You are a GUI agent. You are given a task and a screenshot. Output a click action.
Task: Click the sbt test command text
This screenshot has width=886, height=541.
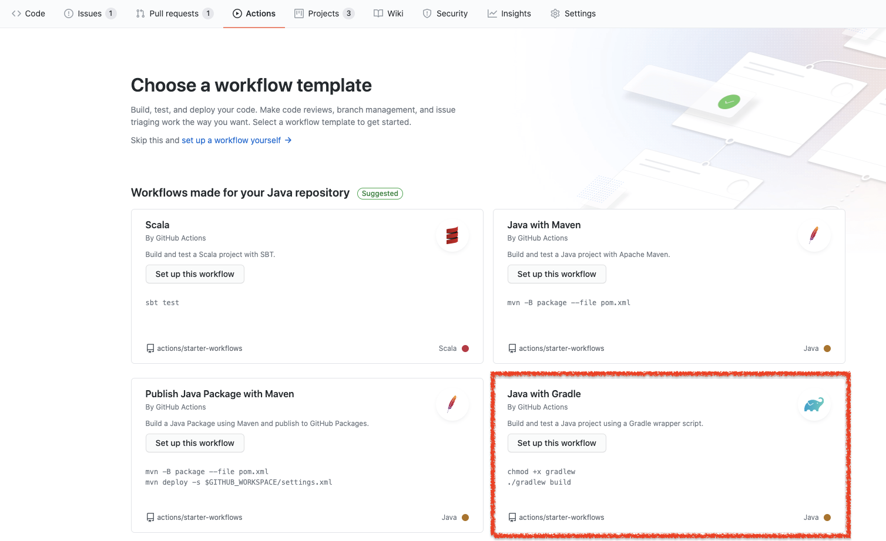coord(162,303)
